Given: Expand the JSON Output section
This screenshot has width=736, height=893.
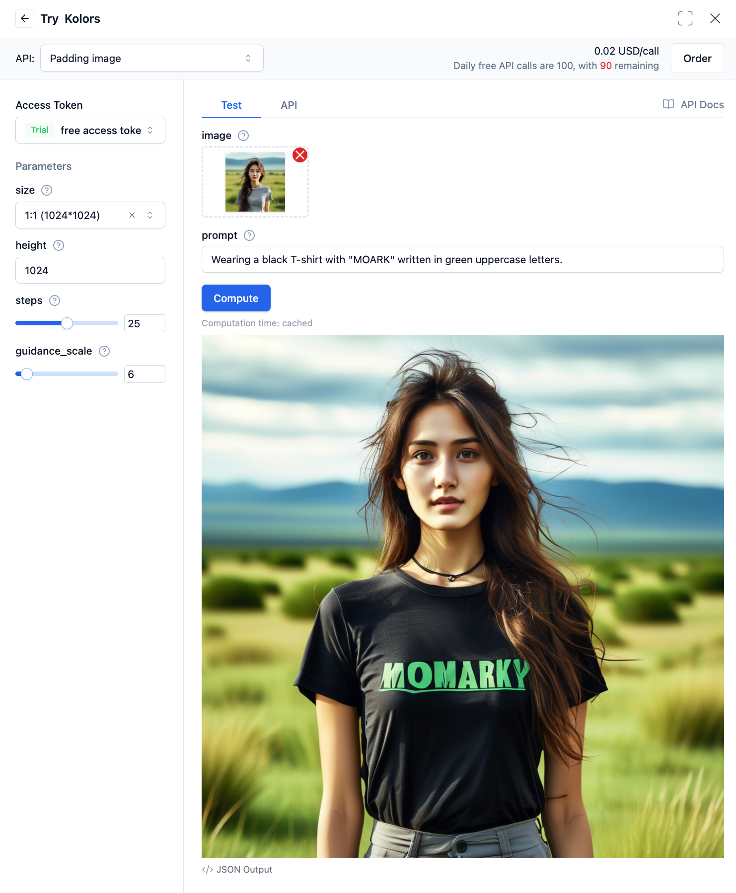Looking at the screenshot, I should (237, 870).
